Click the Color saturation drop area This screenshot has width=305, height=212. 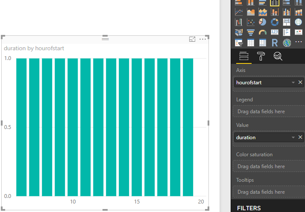pyautogui.click(x=269, y=166)
